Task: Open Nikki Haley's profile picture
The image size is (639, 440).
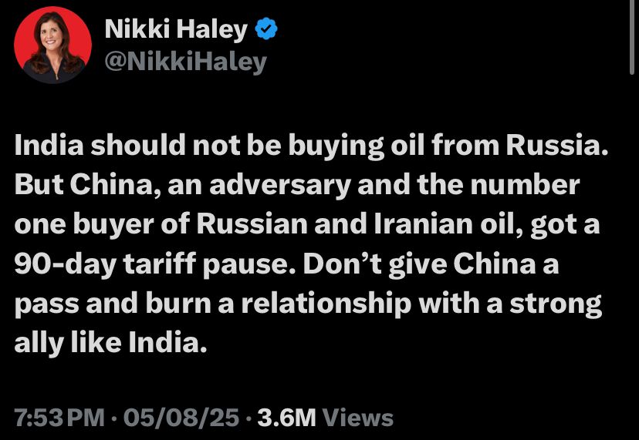Action: 52,45
